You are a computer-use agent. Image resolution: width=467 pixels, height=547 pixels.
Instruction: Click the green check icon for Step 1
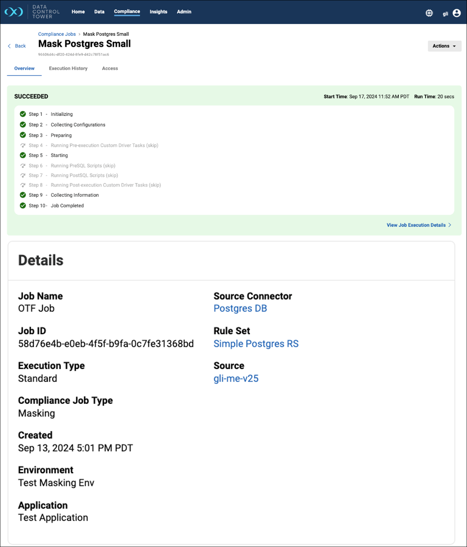[x=23, y=114]
